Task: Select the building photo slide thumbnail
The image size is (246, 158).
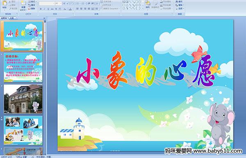Action: [x=23, y=99]
